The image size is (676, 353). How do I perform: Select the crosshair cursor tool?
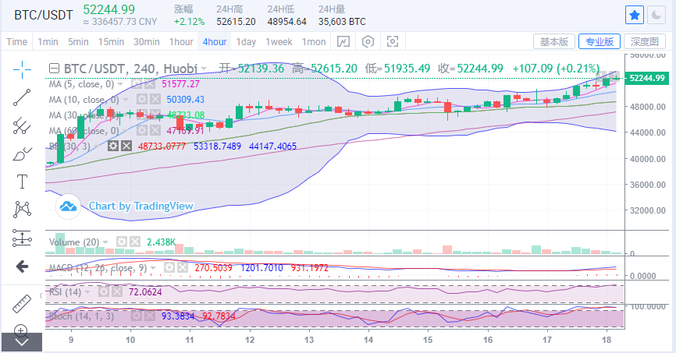(x=22, y=69)
